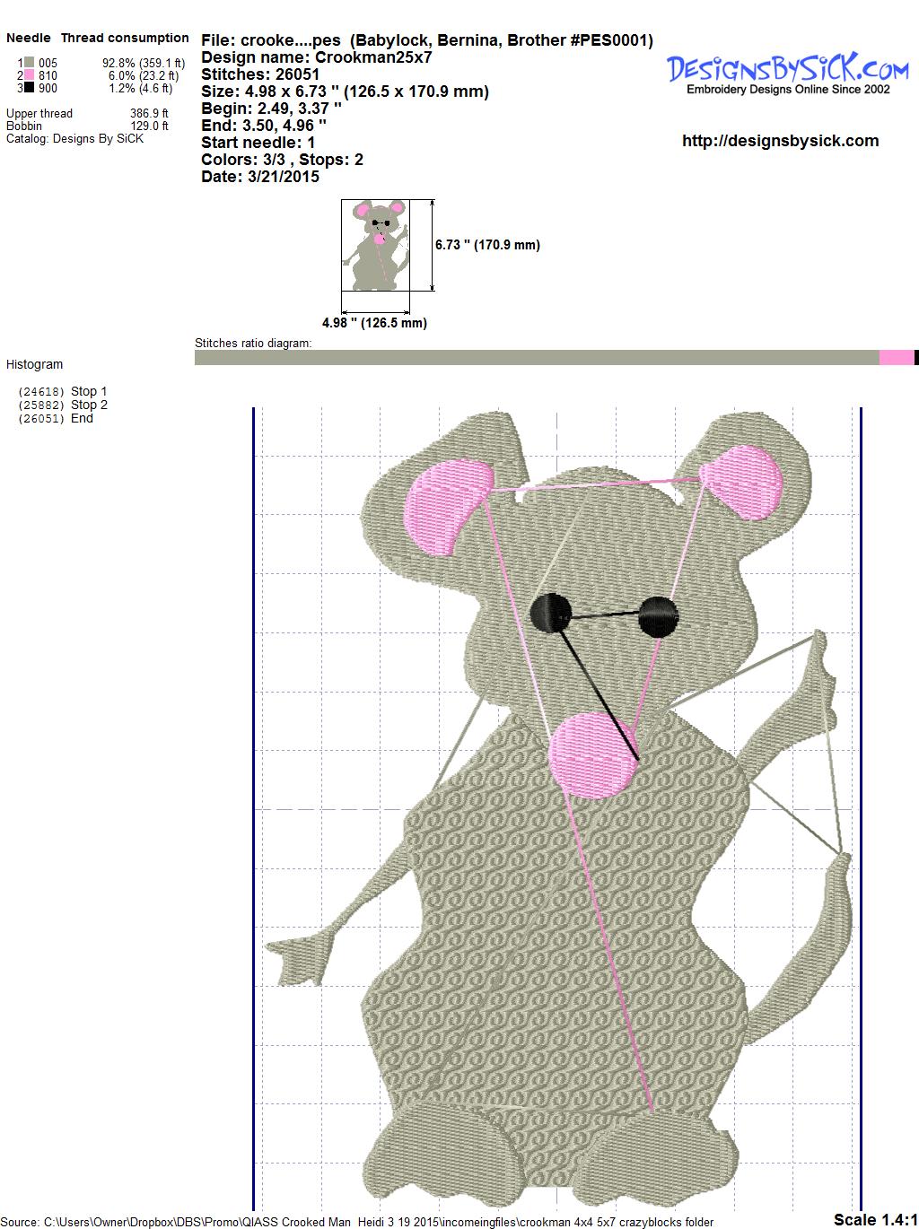Click the small mouse design thumbnail
Image resolution: width=919 pixels, height=1229 pixels.
coord(375,245)
